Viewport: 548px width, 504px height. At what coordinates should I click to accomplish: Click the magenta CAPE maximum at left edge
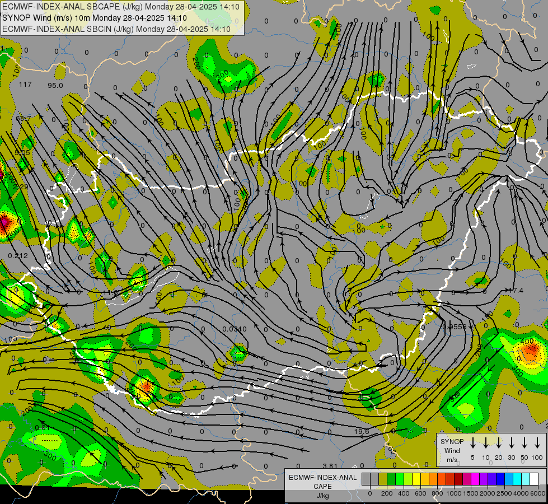3,222
